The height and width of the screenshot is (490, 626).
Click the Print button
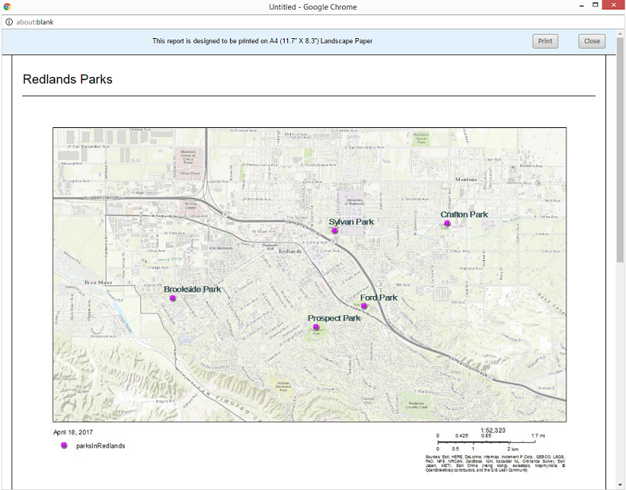[545, 41]
